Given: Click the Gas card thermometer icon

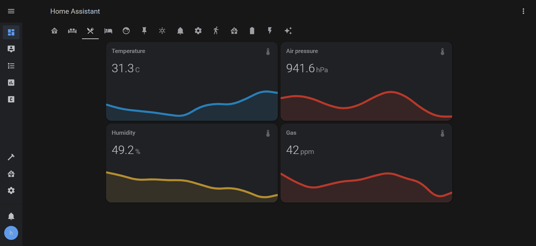Looking at the screenshot, I should [x=442, y=133].
